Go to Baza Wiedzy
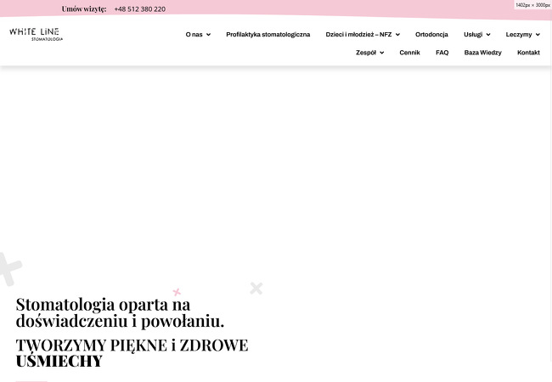Image resolution: width=552 pixels, height=382 pixels. (482, 53)
